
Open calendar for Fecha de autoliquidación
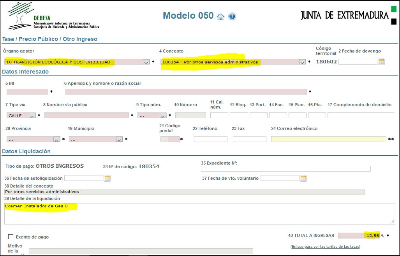[x=107, y=178]
